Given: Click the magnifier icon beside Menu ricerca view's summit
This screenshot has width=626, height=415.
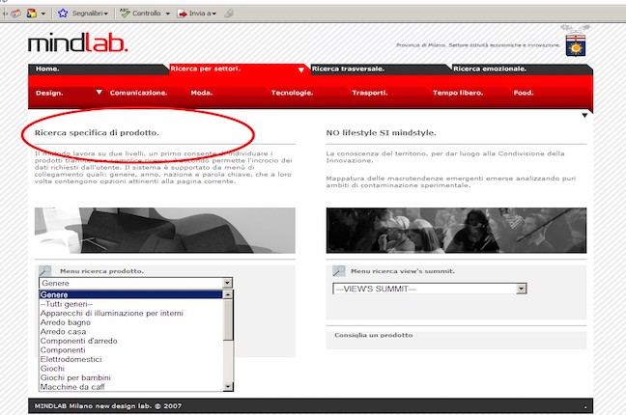Looking at the screenshot, I should pyautogui.click(x=338, y=271).
